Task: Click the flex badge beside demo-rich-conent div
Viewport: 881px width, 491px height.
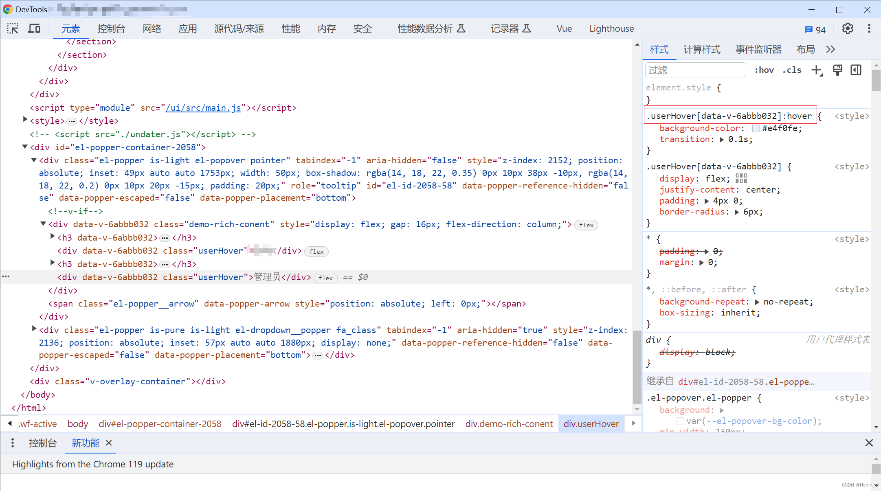Action: click(x=586, y=225)
